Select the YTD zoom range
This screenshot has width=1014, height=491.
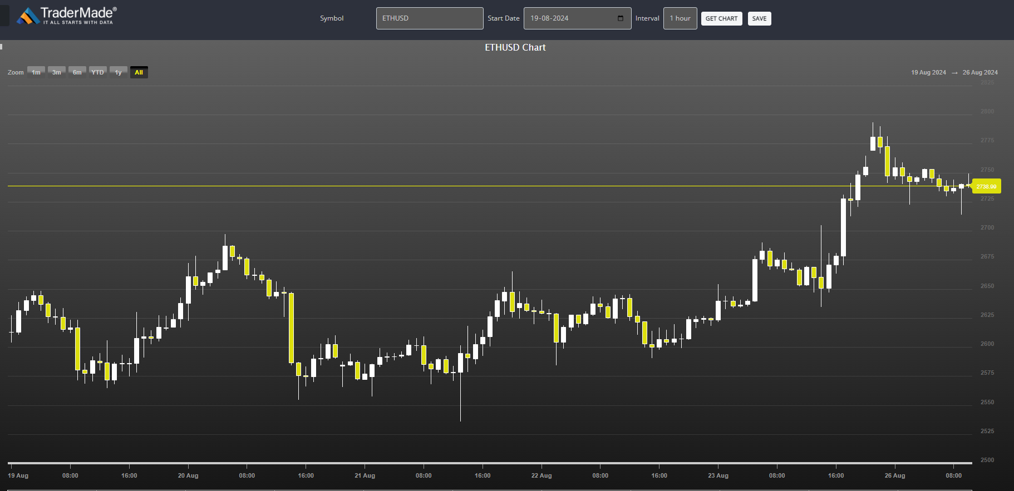[x=98, y=72]
